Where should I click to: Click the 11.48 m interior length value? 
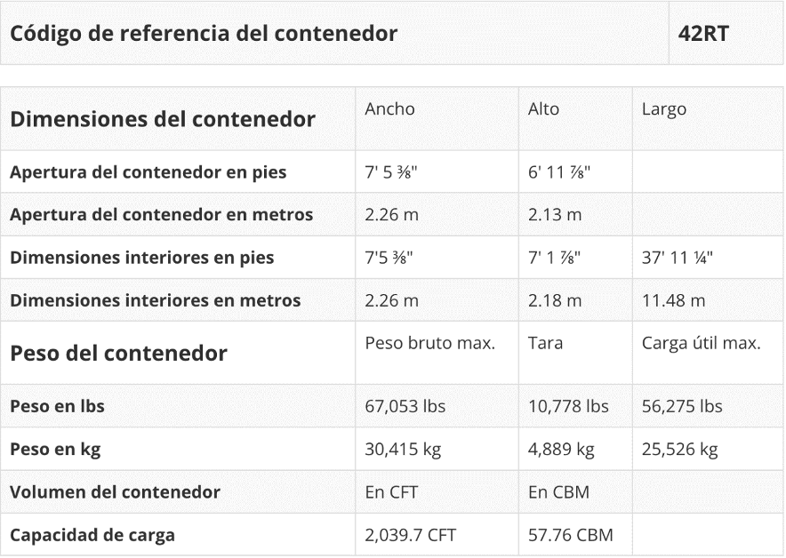[673, 300]
